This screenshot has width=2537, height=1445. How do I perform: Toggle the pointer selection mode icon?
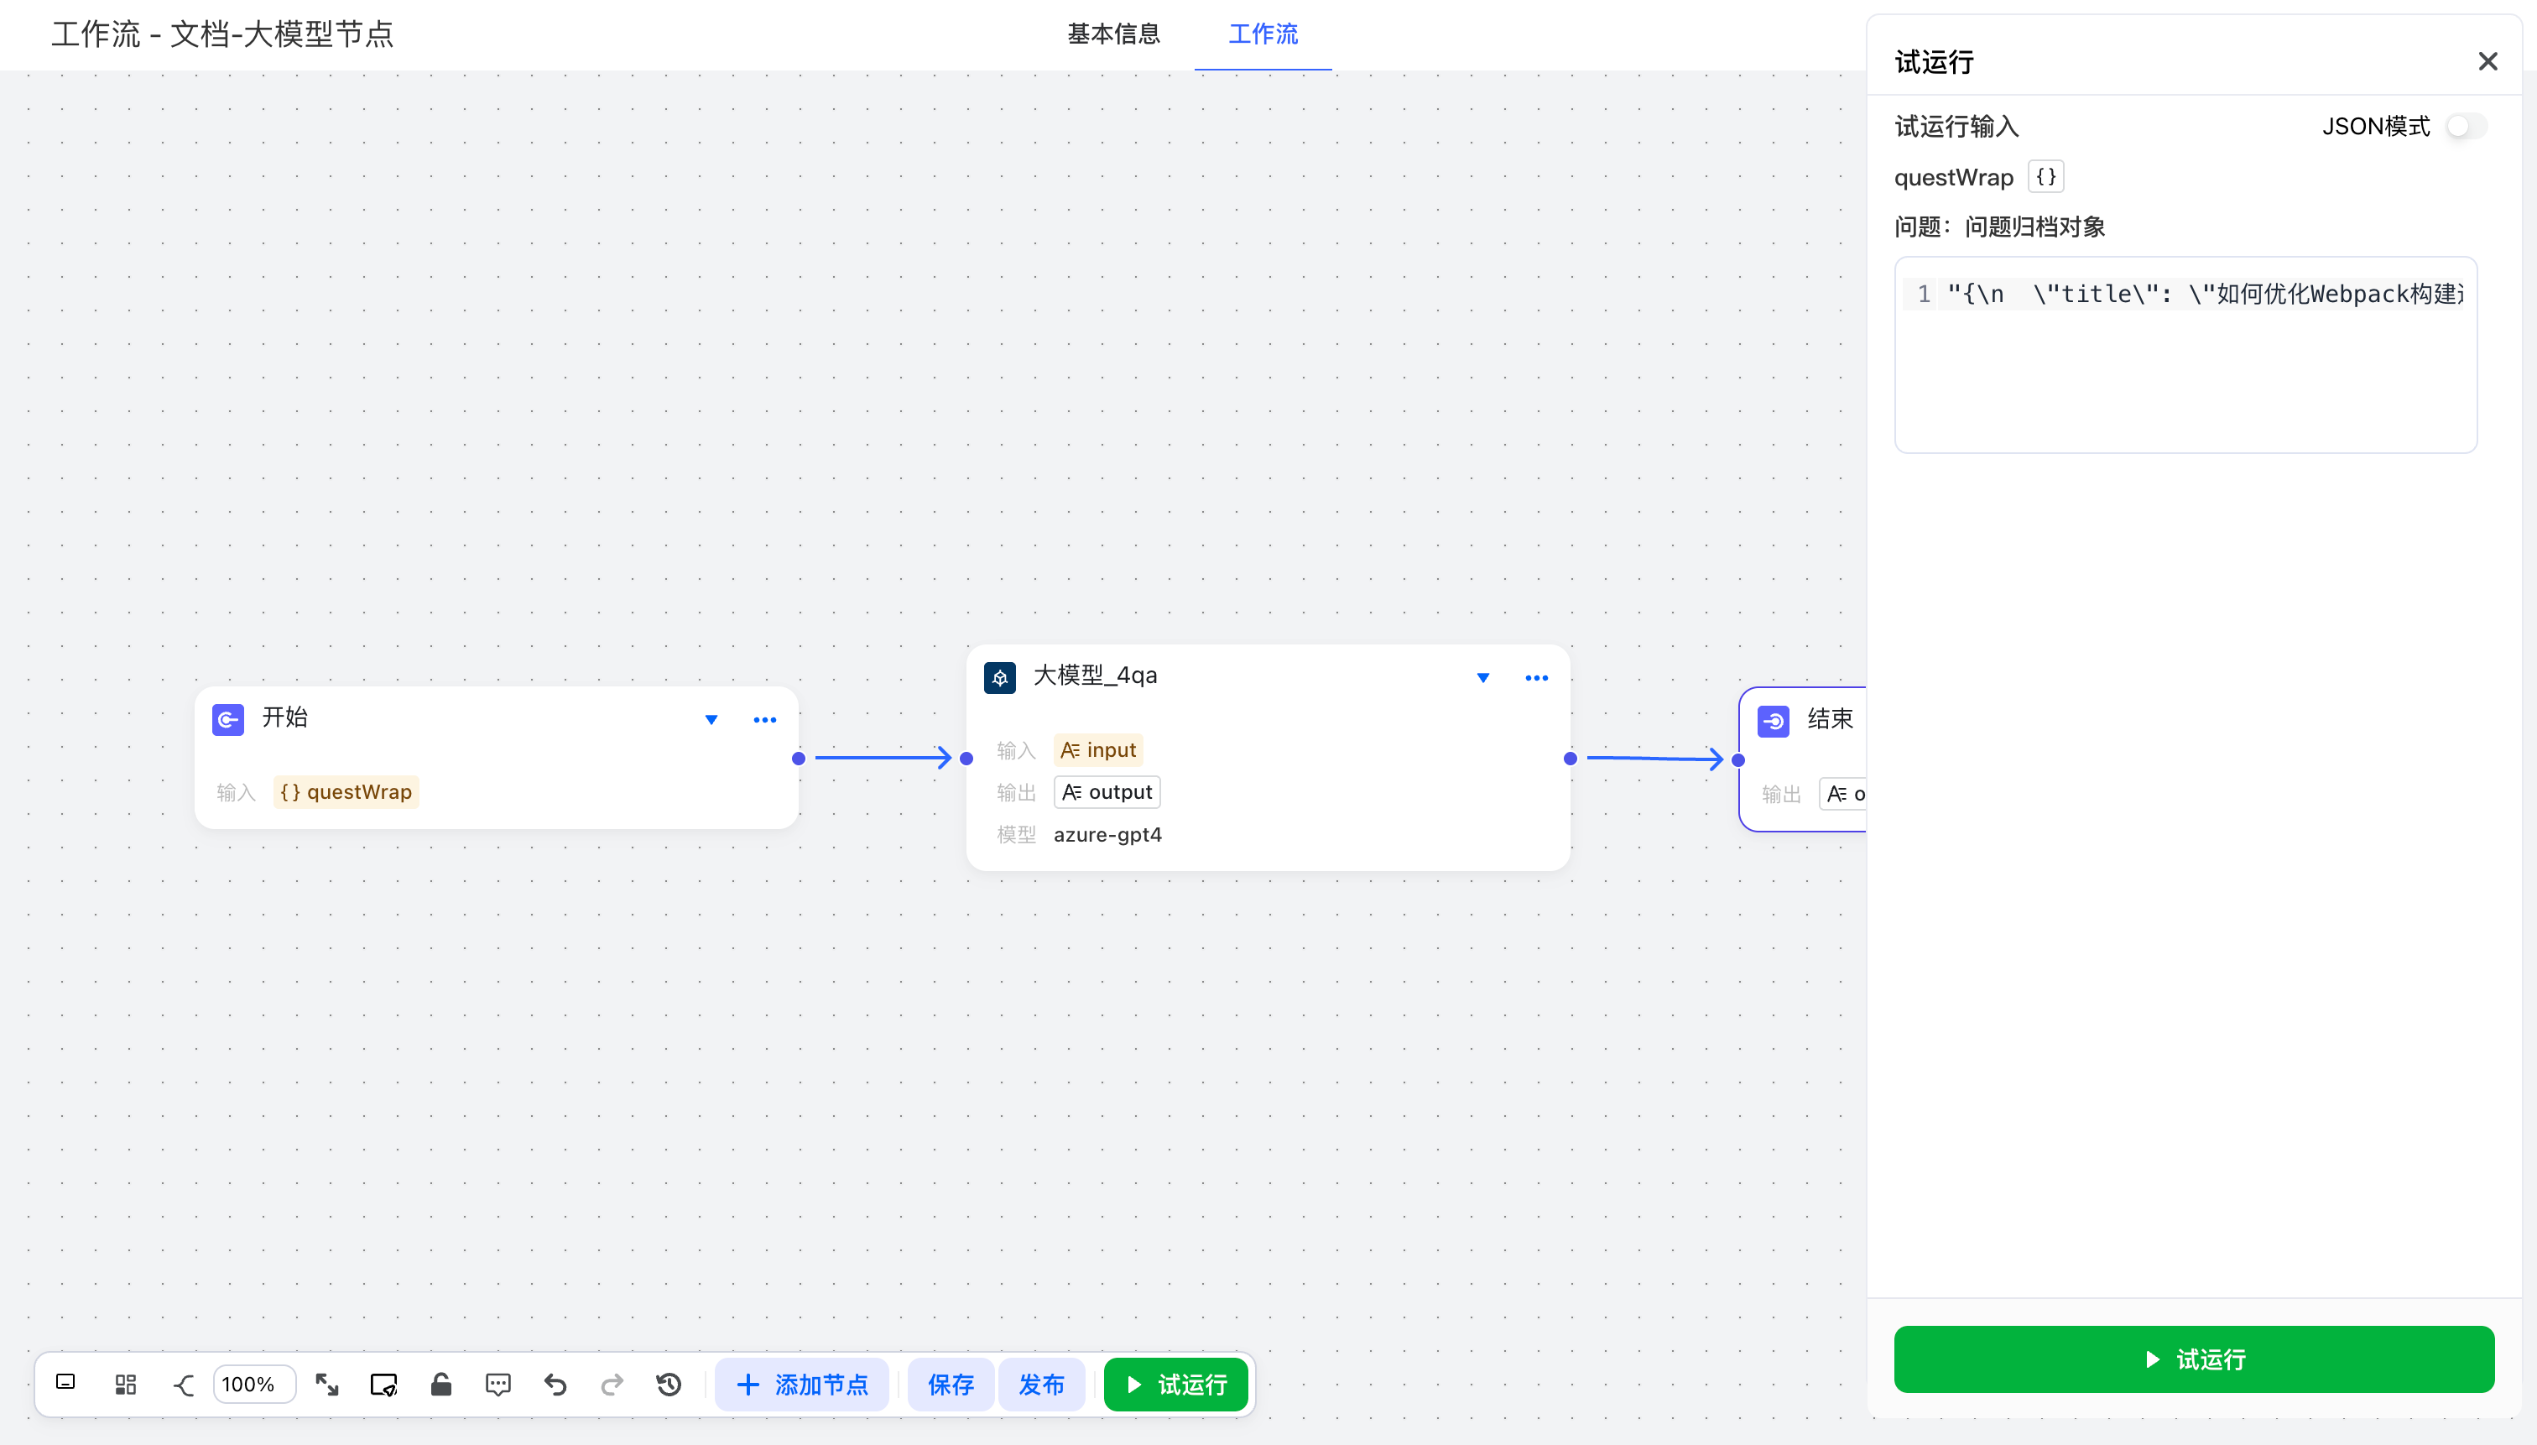point(383,1385)
